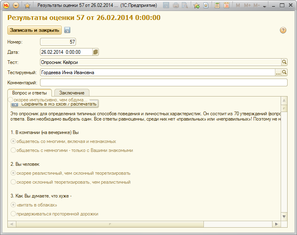Click the vertical scrollbar thumb
The image size is (297, 235).
point(284,108)
